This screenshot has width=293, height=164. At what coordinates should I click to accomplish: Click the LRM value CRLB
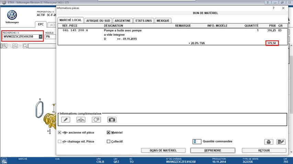point(100,162)
